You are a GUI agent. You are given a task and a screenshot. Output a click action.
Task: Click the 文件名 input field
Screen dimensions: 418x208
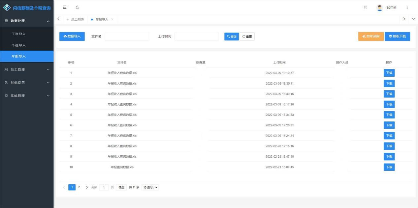[x=127, y=37]
